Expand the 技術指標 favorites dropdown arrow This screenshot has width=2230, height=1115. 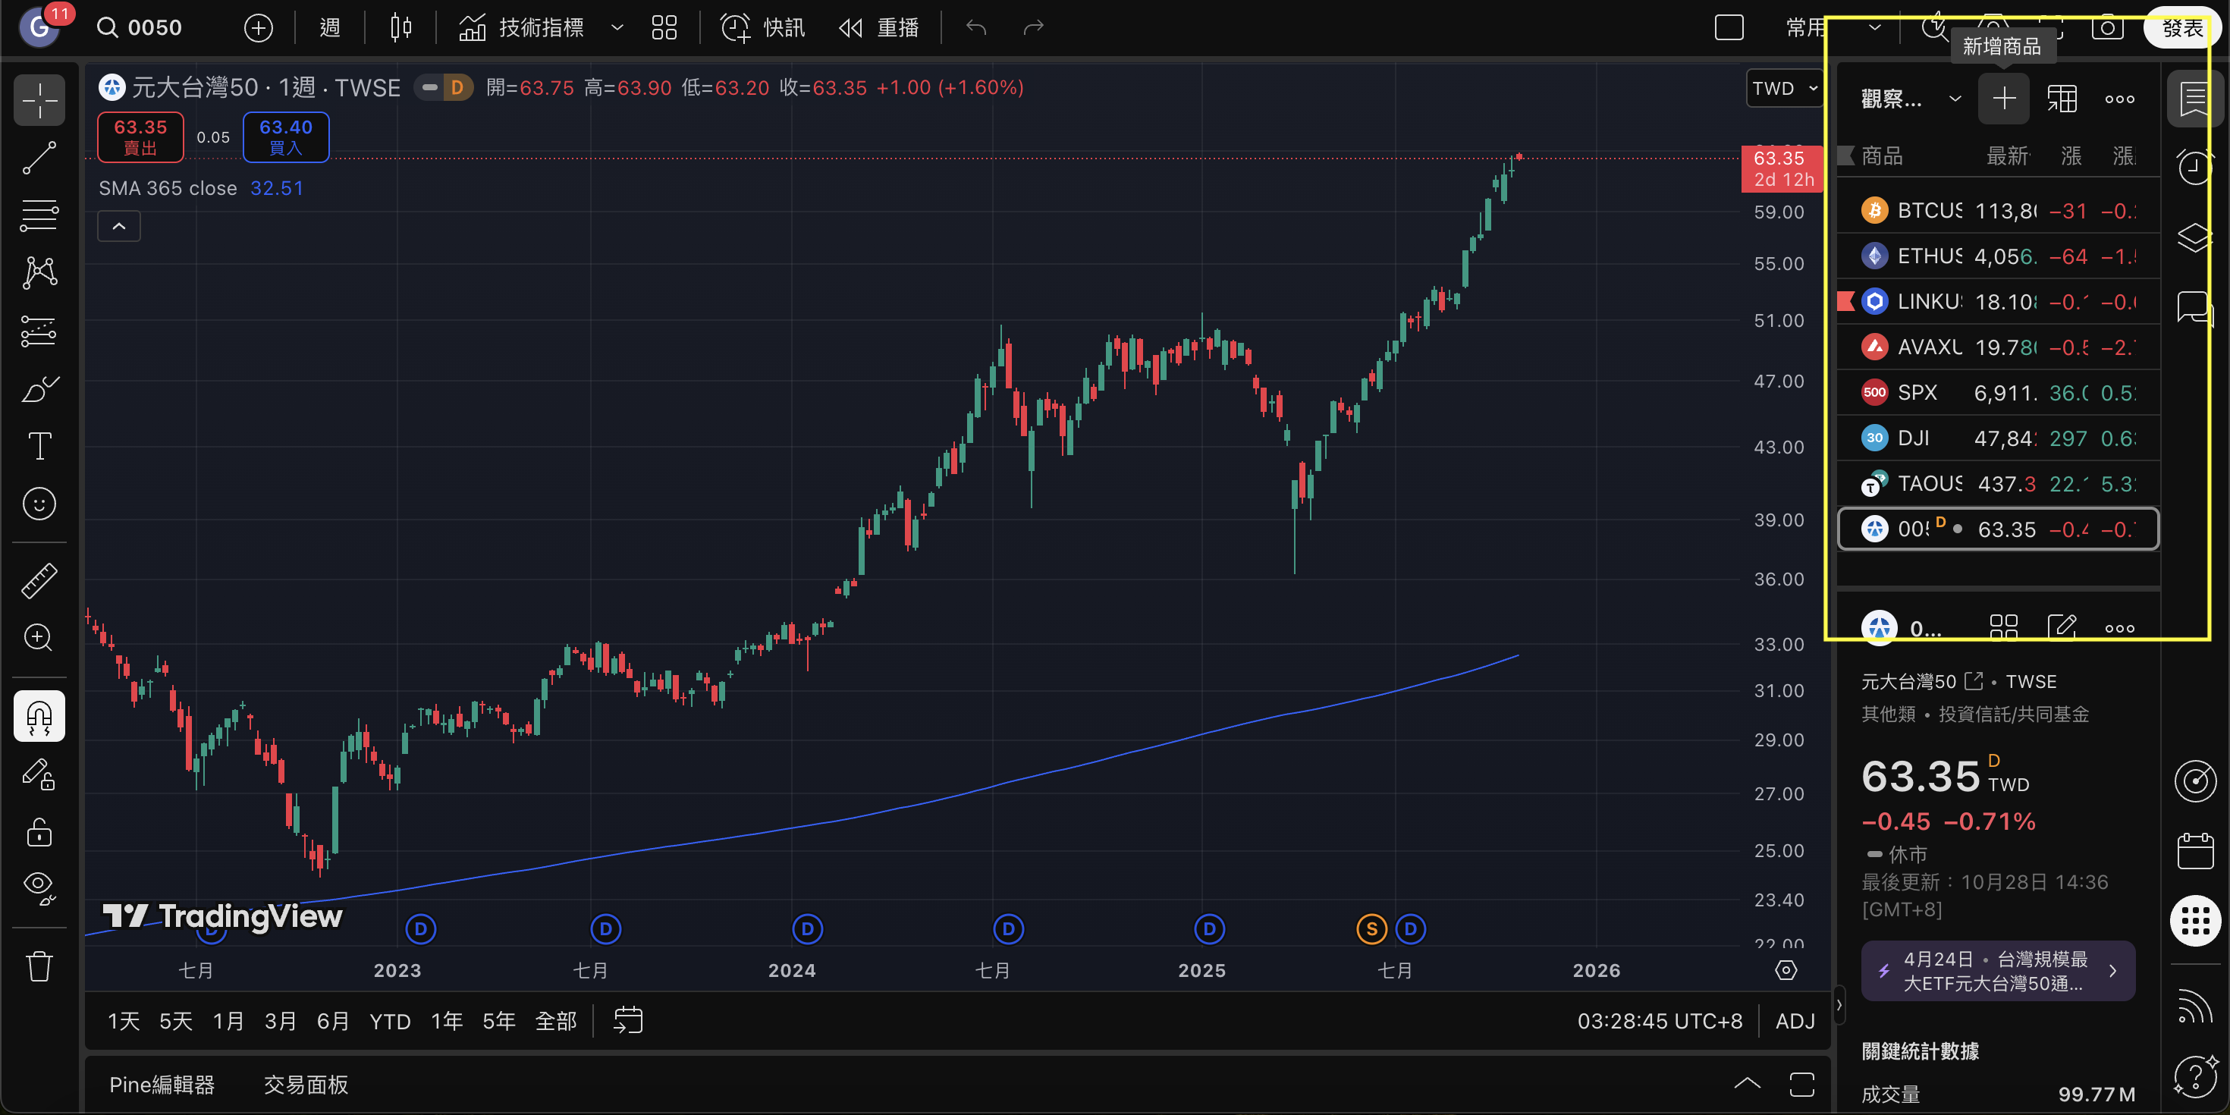617,28
